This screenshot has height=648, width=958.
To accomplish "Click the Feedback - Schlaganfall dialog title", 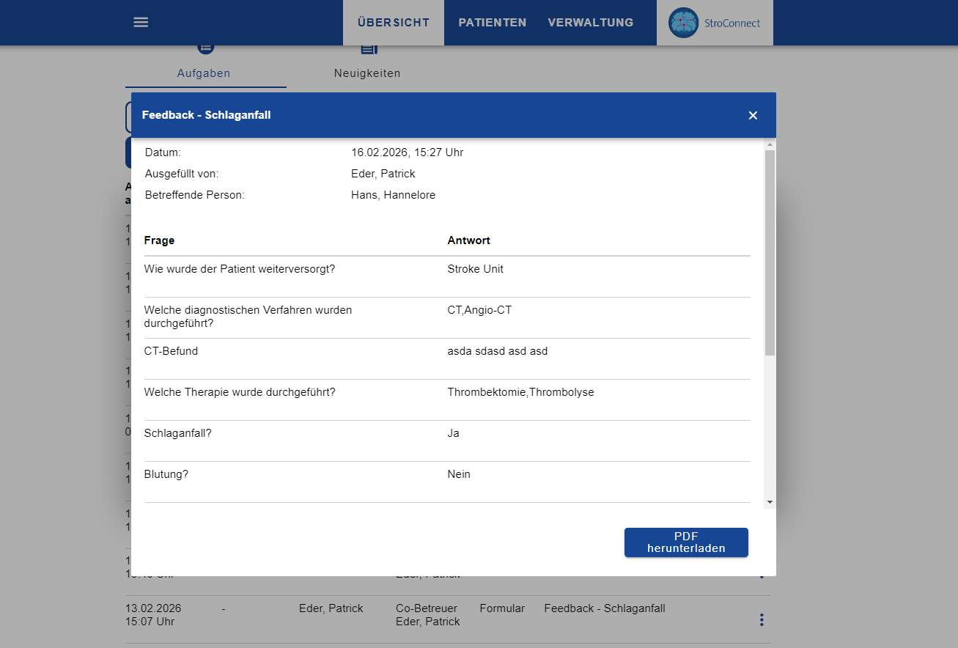I will [207, 115].
